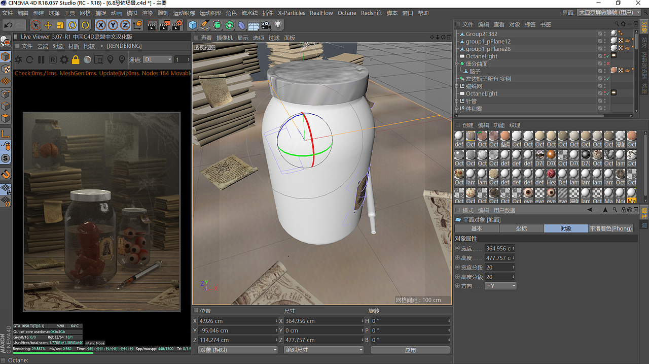Click the Main tab in Live Viewer stats

[90, 343]
